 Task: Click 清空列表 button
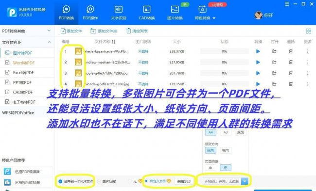tap(137, 31)
